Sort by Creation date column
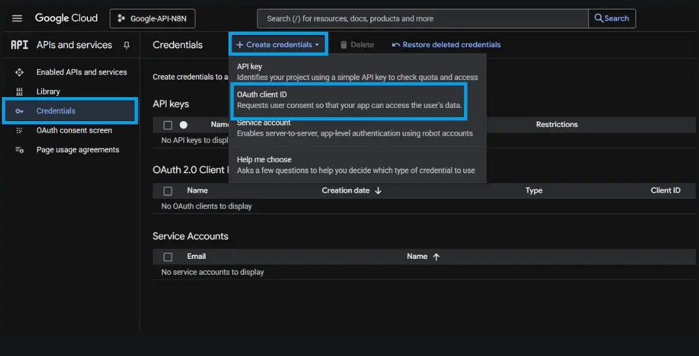The image size is (699, 356). coord(346,190)
